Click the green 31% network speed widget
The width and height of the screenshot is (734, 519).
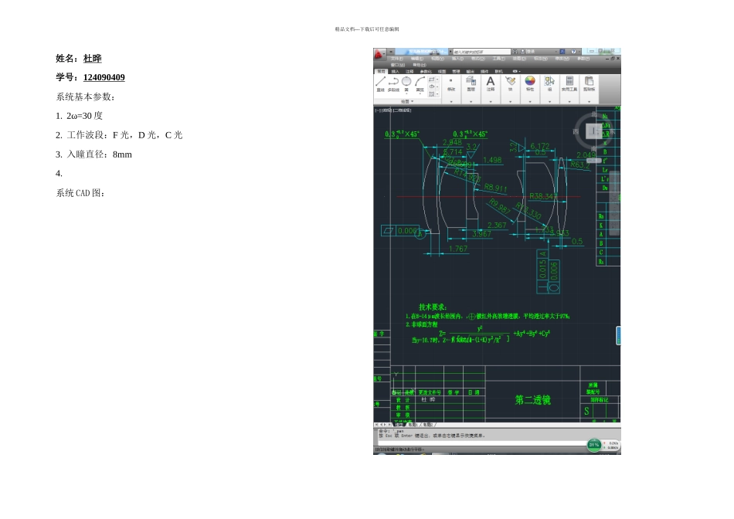point(593,445)
